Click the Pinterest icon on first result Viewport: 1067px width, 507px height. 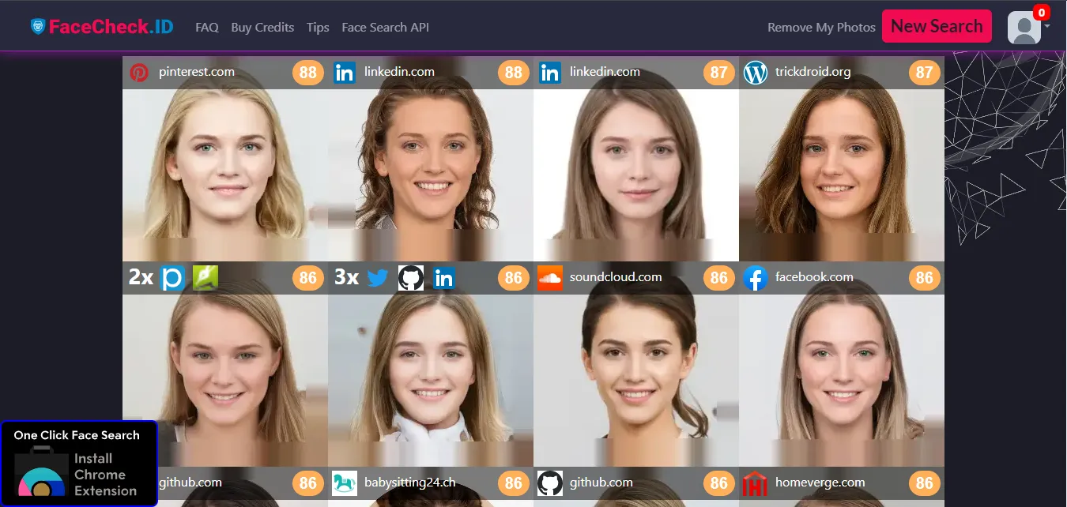pos(139,73)
